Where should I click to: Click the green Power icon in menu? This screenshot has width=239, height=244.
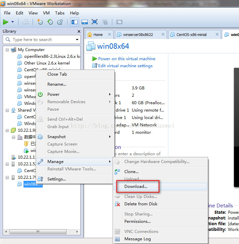coord(40,94)
